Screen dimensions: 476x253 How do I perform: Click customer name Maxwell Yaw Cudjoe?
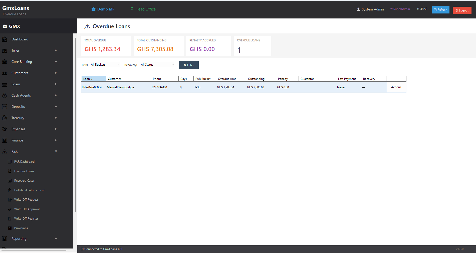[x=120, y=87]
